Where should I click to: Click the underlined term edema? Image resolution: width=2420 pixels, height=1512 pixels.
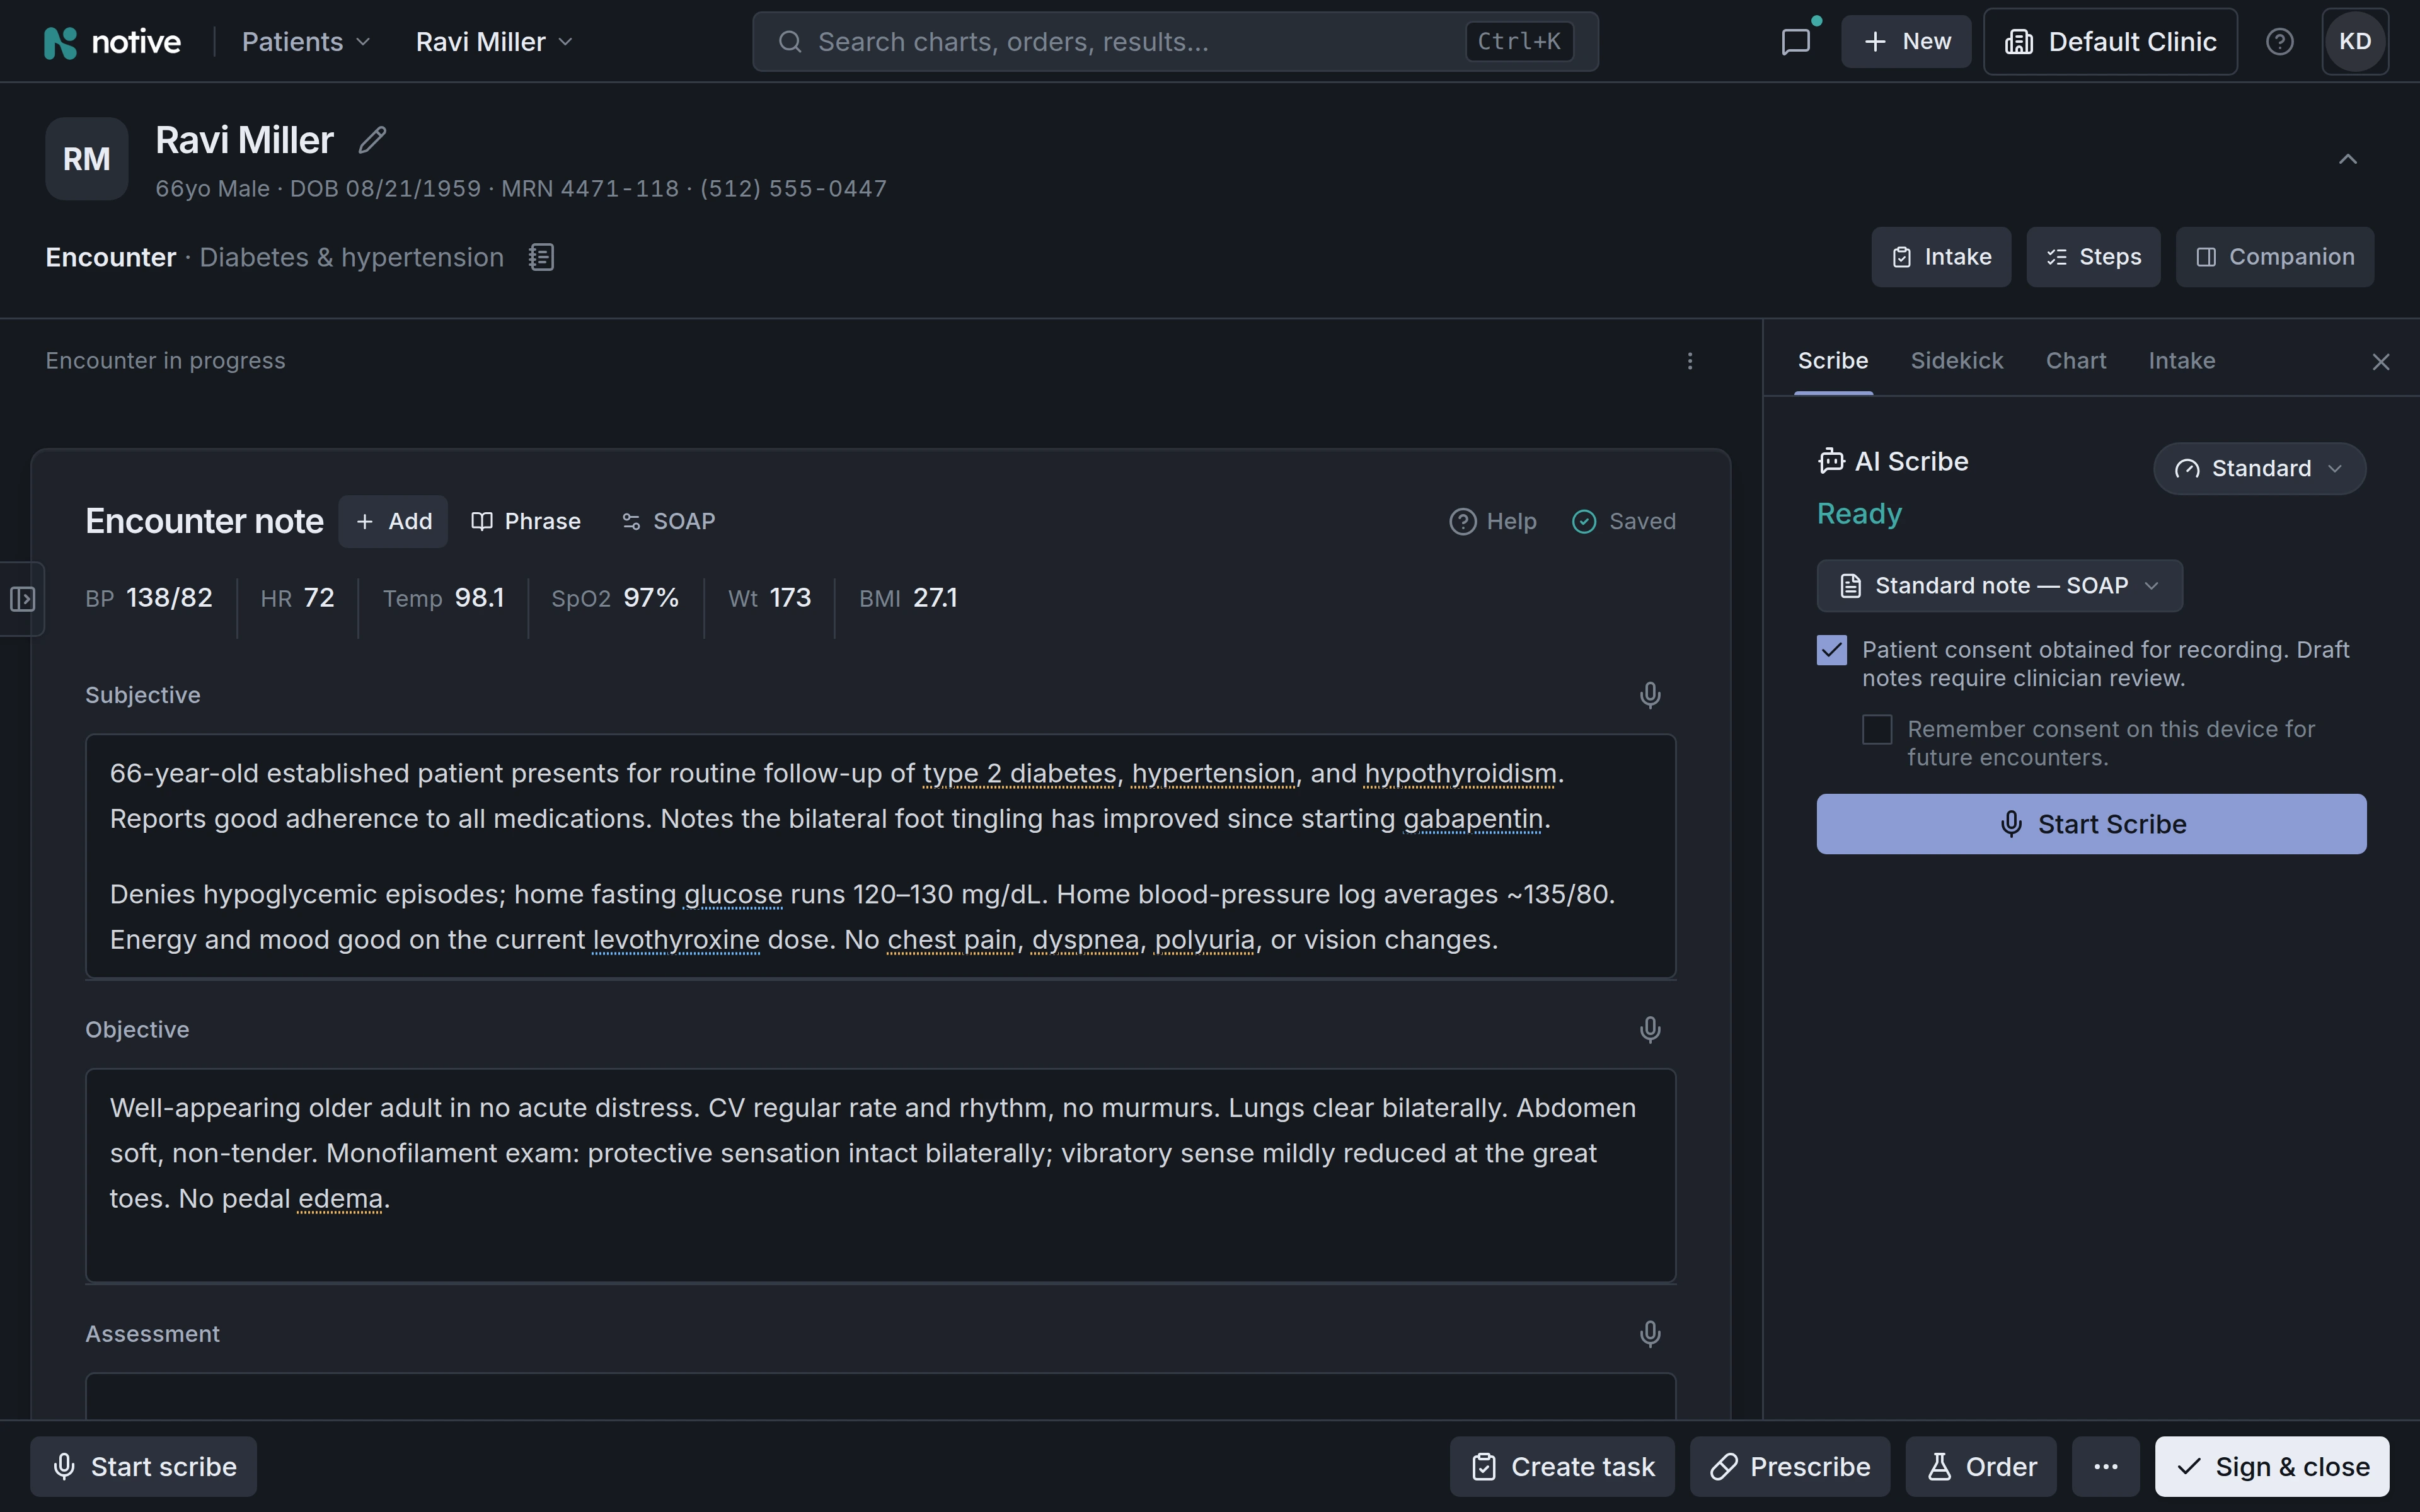[340, 1199]
